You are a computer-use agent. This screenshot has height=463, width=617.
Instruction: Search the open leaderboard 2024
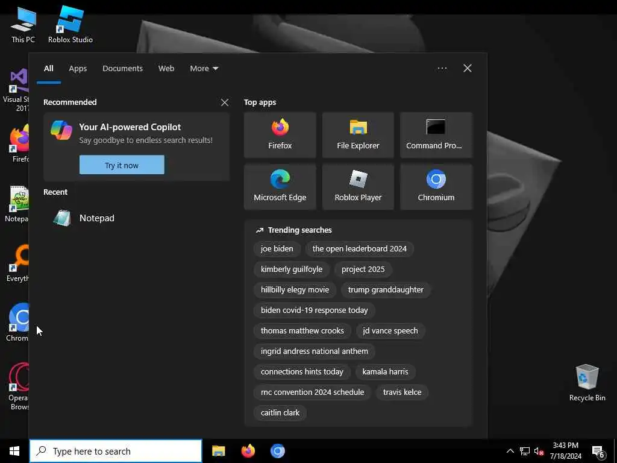[x=359, y=249]
